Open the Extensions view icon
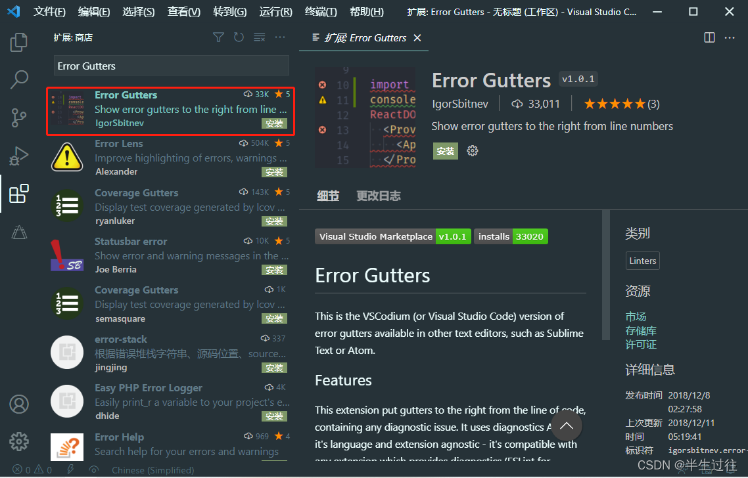 coord(18,194)
